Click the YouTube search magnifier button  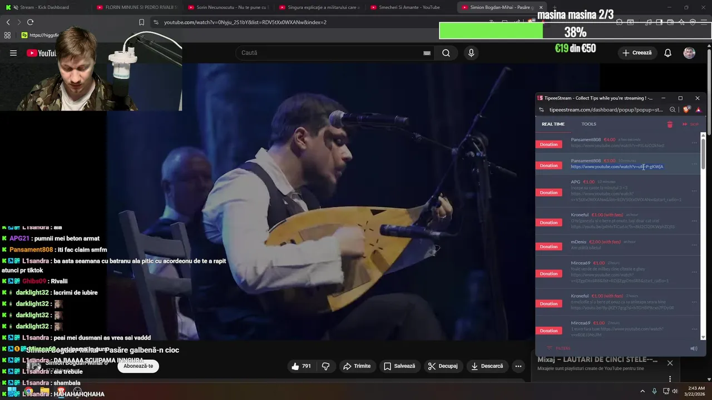tap(446, 53)
